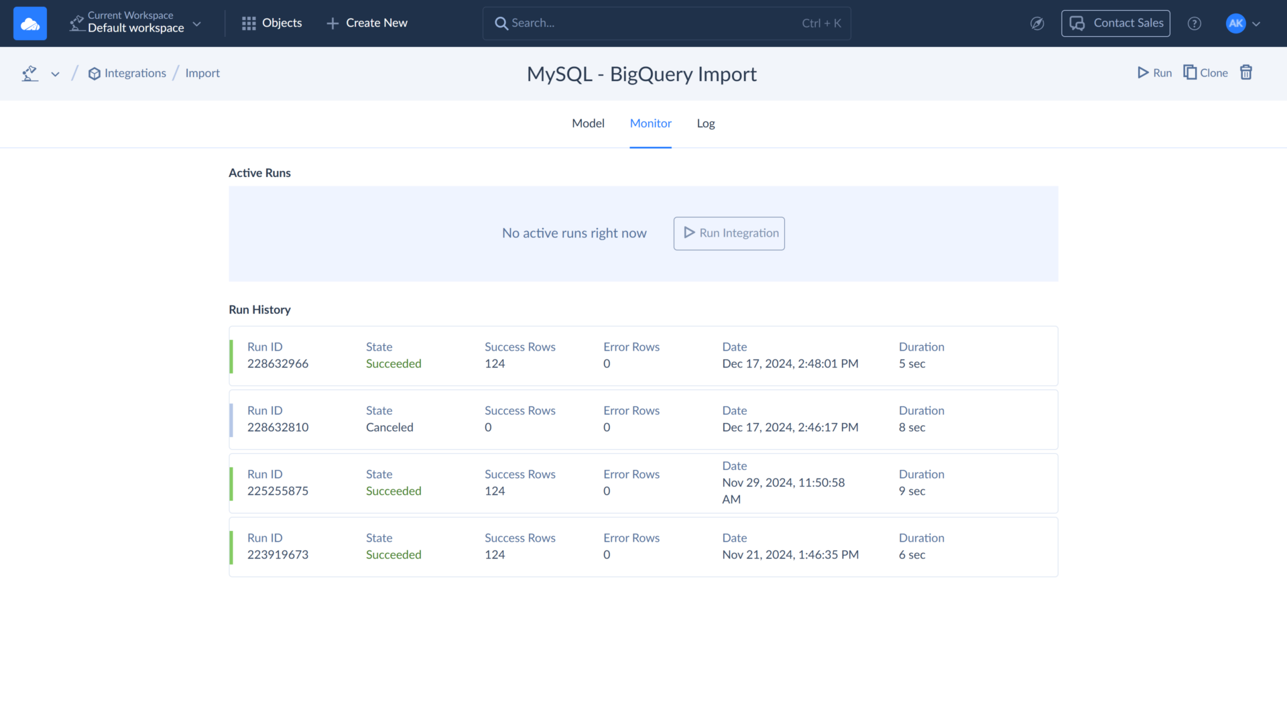
Task: Click the cloud logo in the top-left corner
Action: pyautogui.click(x=29, y=23)
